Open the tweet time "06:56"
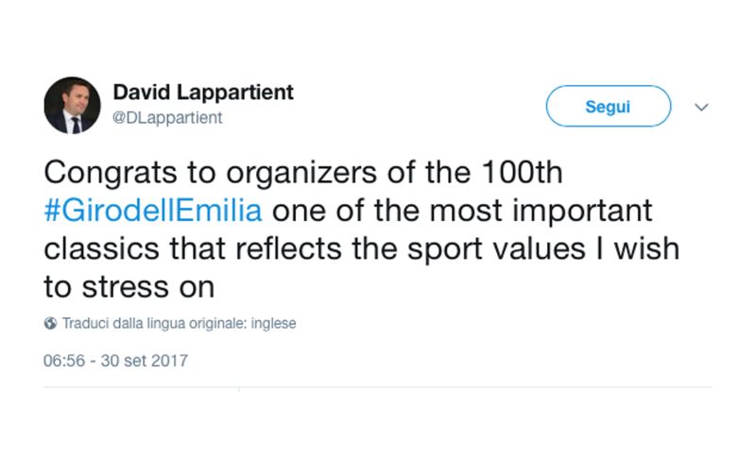Image resolution: width=756 pixels, height=457 pixels. [62, 361]
